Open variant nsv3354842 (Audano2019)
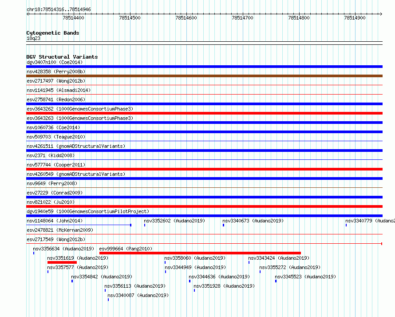 102,277
